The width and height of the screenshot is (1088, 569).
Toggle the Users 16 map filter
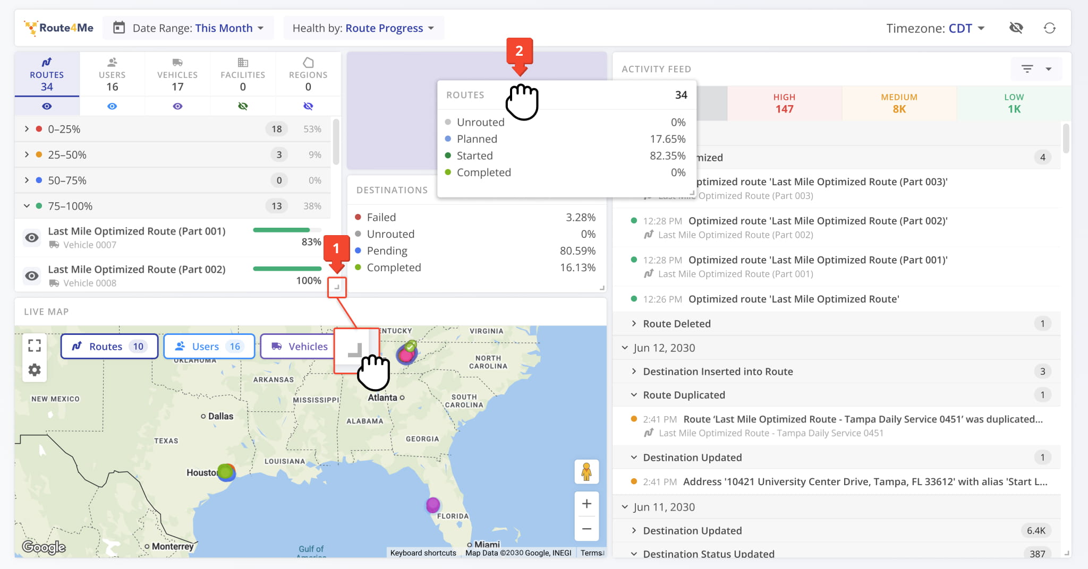[209, 346]
